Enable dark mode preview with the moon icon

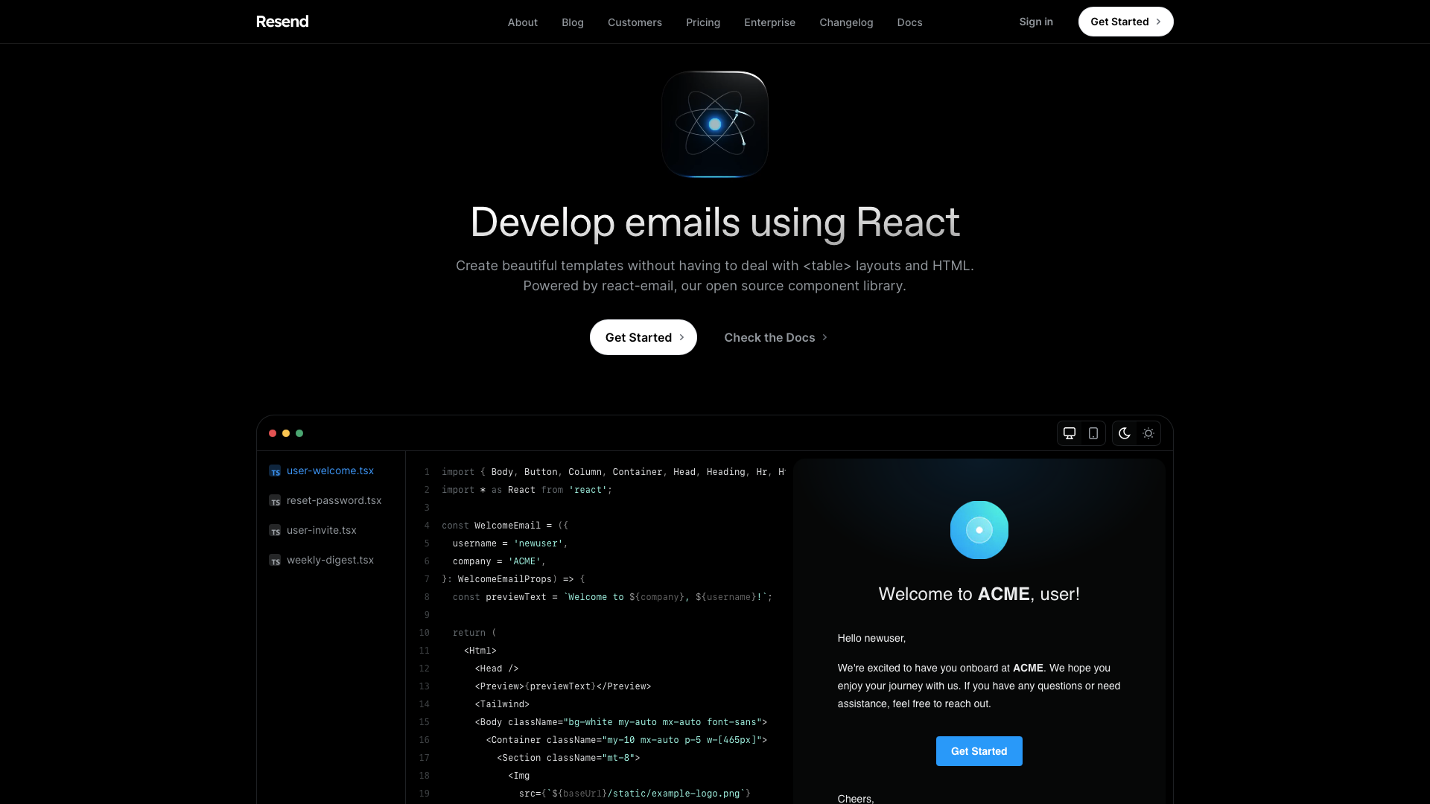tap(1125, 433)
